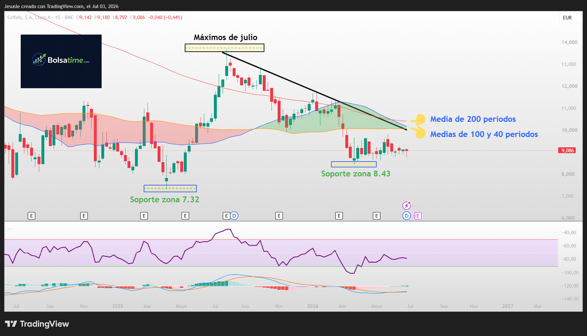Select the earnings E marker at May 2025
Viewport: 587px width, 336px height.
click(185, 216)
